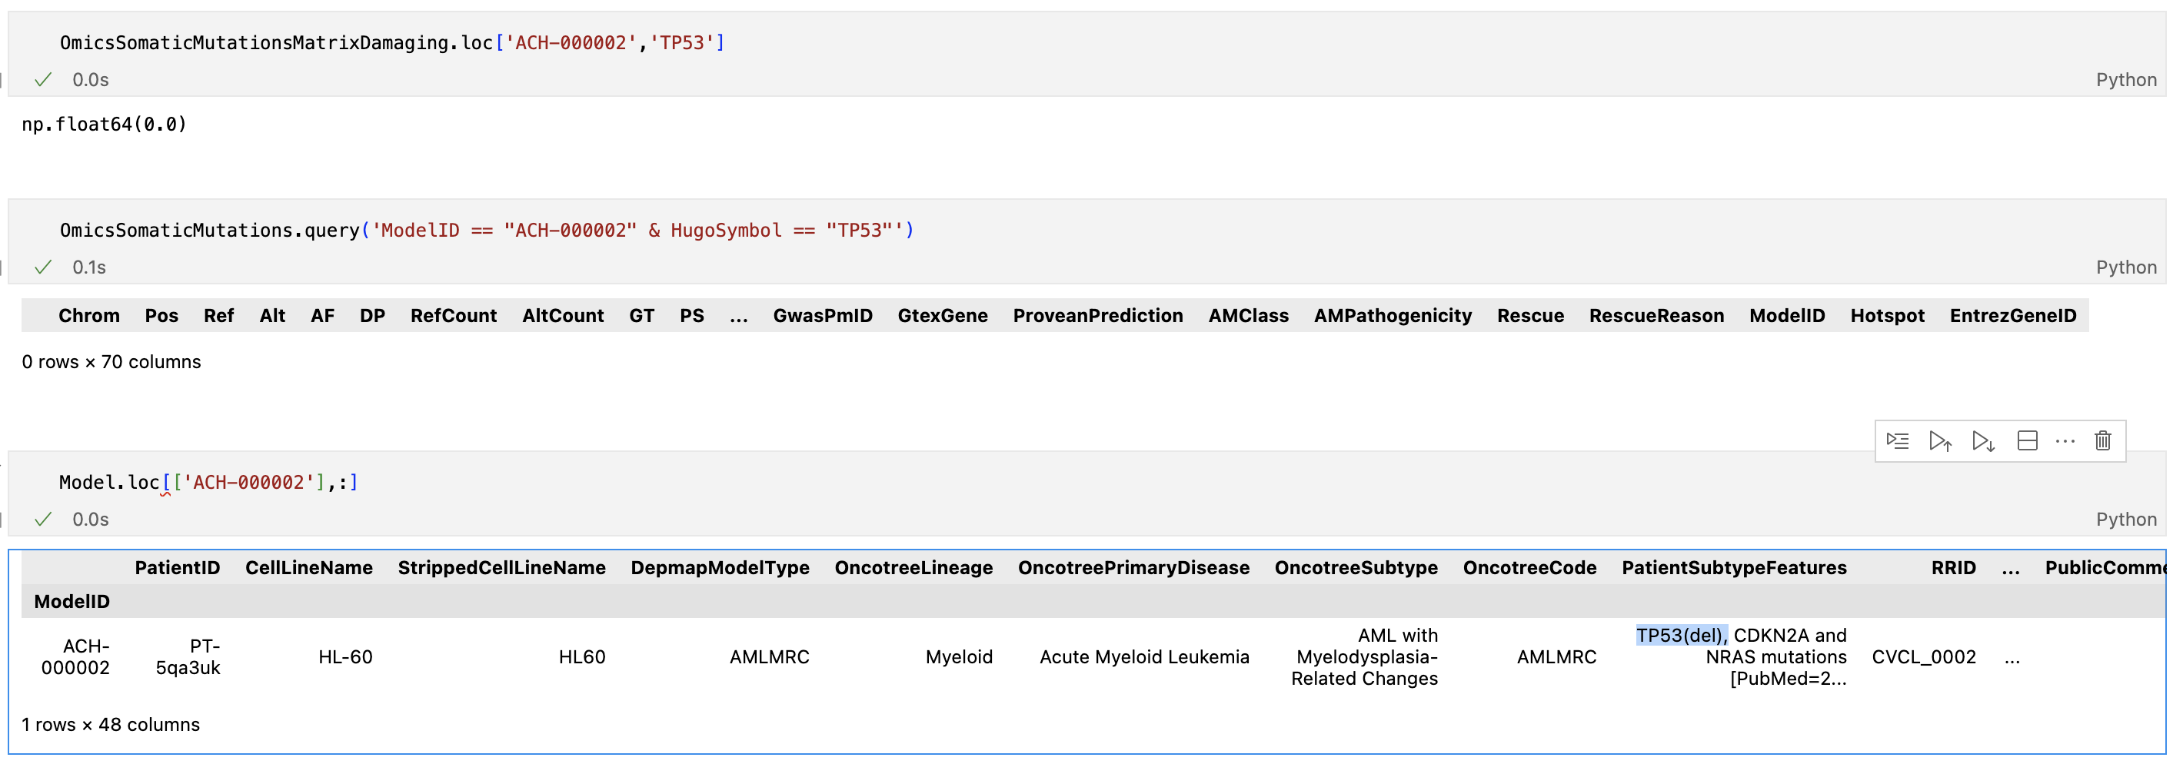Open Python language picker for Model.loc cell
Viewport: 2173px width, 764px height.
(x=2126, y=520)
